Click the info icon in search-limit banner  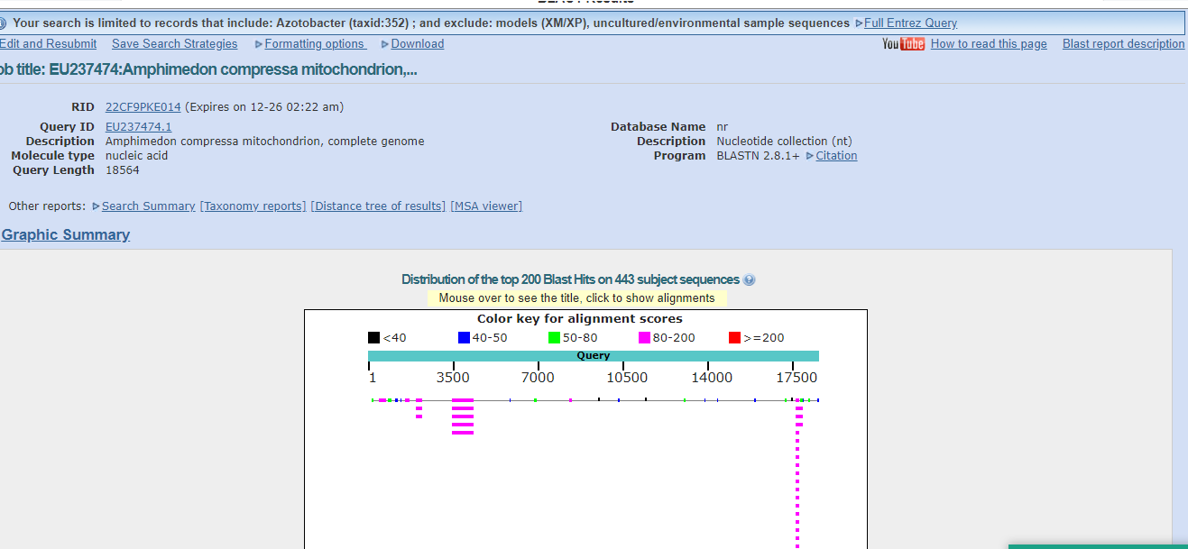tap(4, 23)
